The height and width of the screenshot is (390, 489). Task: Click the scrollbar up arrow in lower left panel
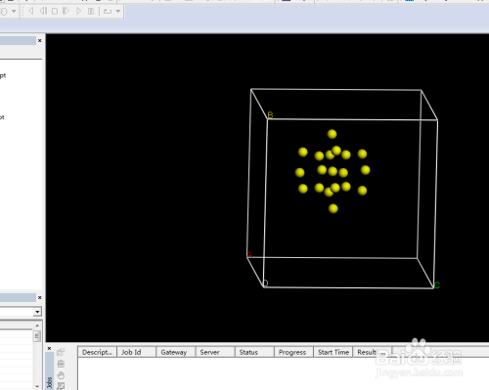coord(37,325)
